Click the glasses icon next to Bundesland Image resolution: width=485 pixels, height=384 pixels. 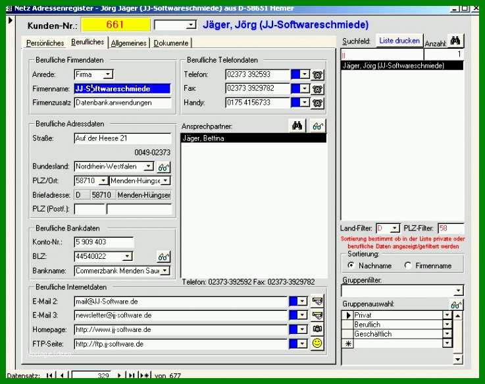[163, 167]
